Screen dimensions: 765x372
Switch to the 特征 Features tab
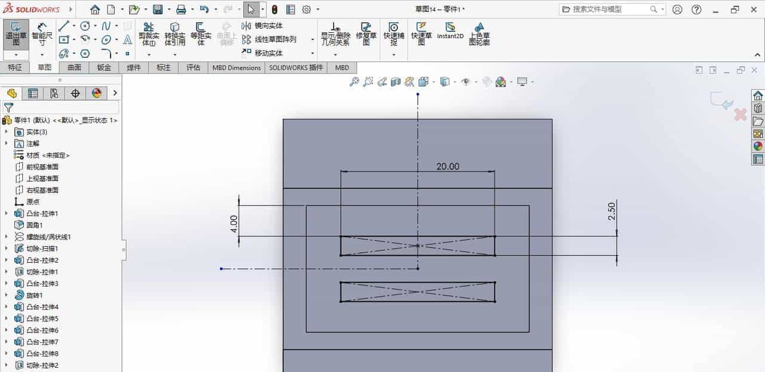point(16,67)
